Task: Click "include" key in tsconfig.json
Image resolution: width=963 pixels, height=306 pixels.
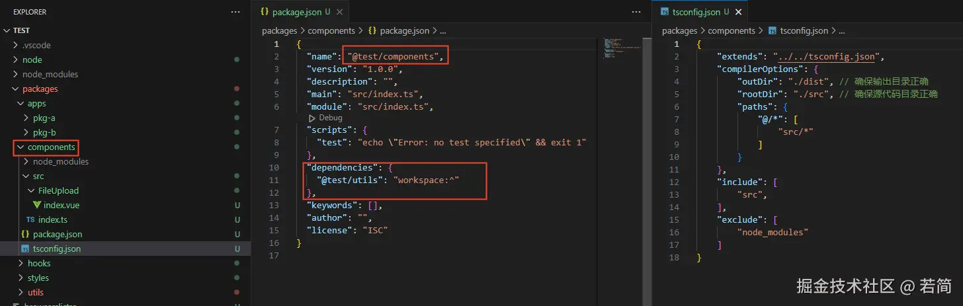Action: click(741, 182)
